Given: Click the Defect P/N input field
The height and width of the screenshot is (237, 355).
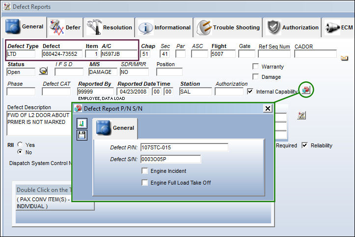Looking at the screenshot, I should pos(184,147).
